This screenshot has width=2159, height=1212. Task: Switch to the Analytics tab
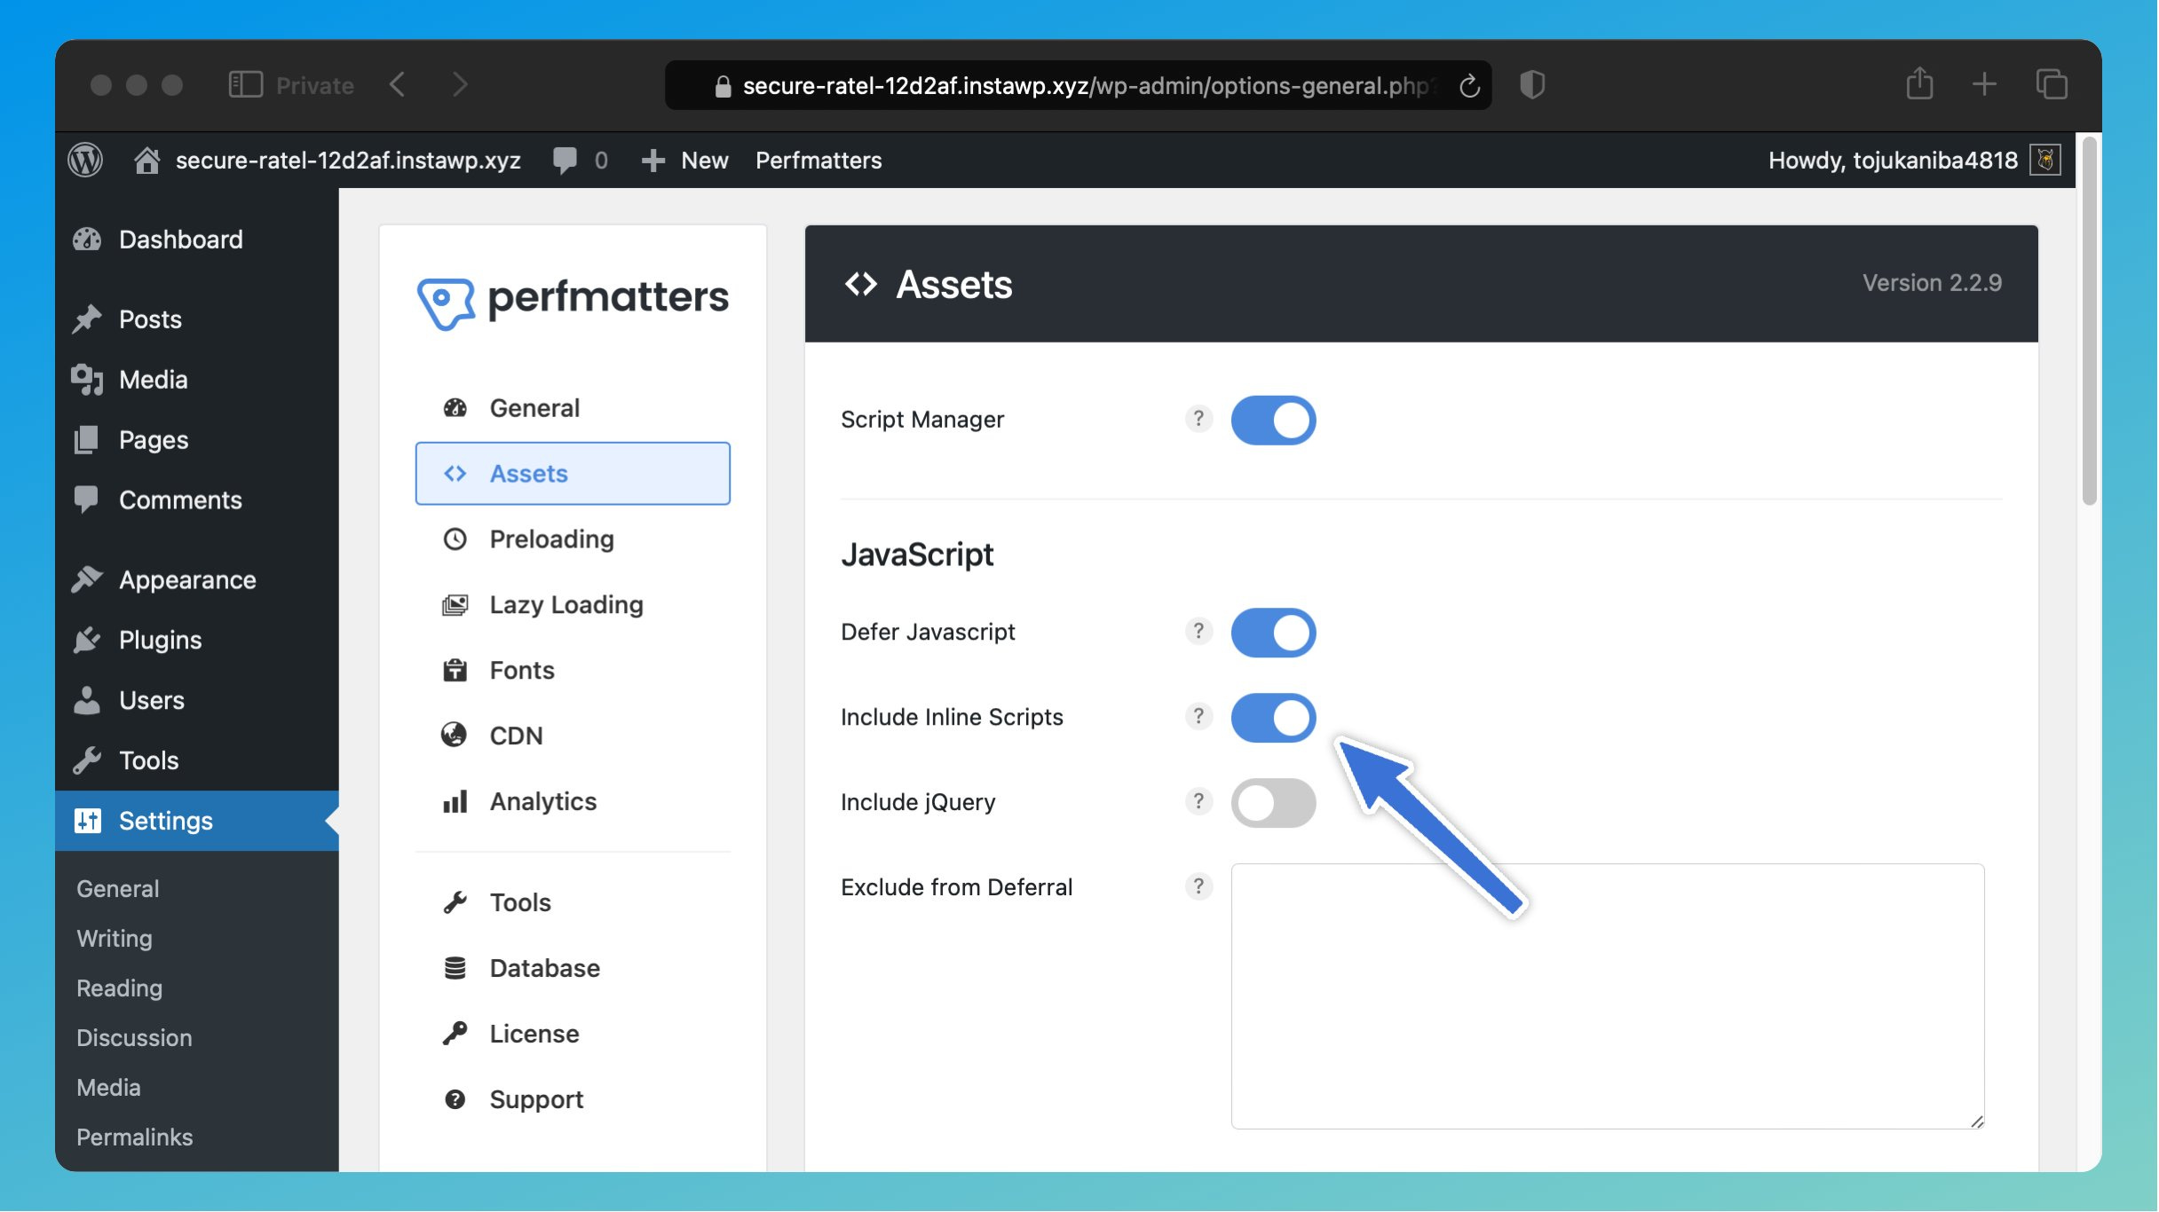tap(573, 802)
